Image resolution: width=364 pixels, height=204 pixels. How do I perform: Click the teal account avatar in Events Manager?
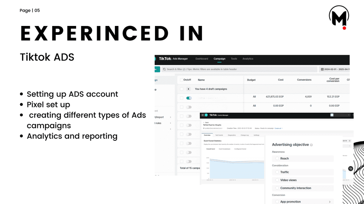[206, 115]
